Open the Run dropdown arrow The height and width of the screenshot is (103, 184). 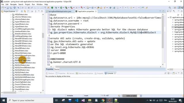(x=64, y=8)
